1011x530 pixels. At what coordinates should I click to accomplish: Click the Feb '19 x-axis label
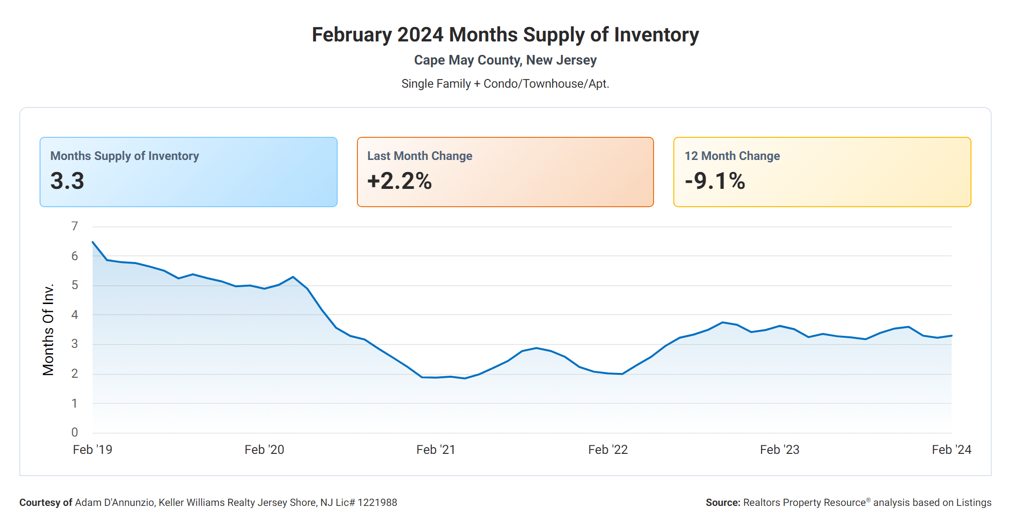pos(93,450)
